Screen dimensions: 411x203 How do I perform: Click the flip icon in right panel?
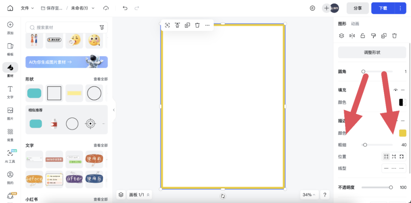pyautogui.click(x=352, y=36)
